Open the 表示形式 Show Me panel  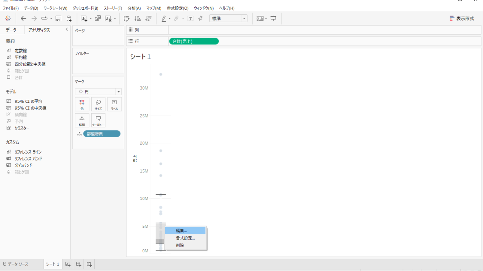pos(462,18)
